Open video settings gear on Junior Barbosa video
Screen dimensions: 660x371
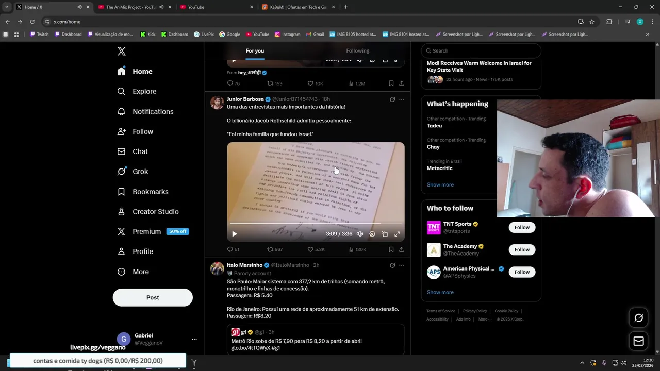[372, 234]
